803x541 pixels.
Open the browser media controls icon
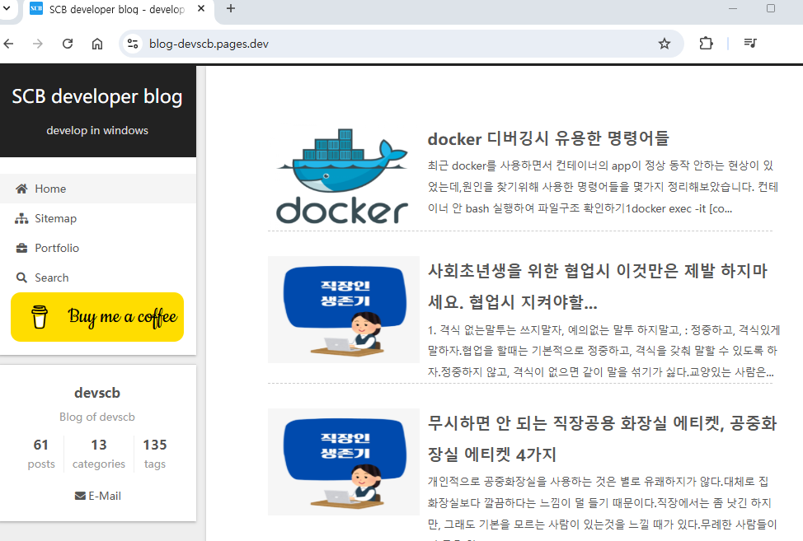(750, 43)
